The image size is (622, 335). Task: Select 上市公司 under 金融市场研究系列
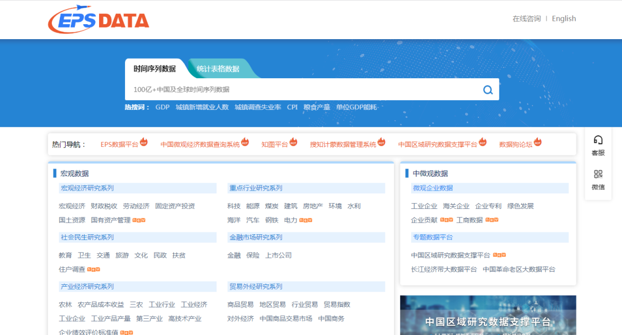click(x=278, y=255)
